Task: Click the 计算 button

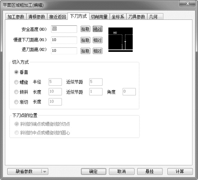Action: pos(180,171)
